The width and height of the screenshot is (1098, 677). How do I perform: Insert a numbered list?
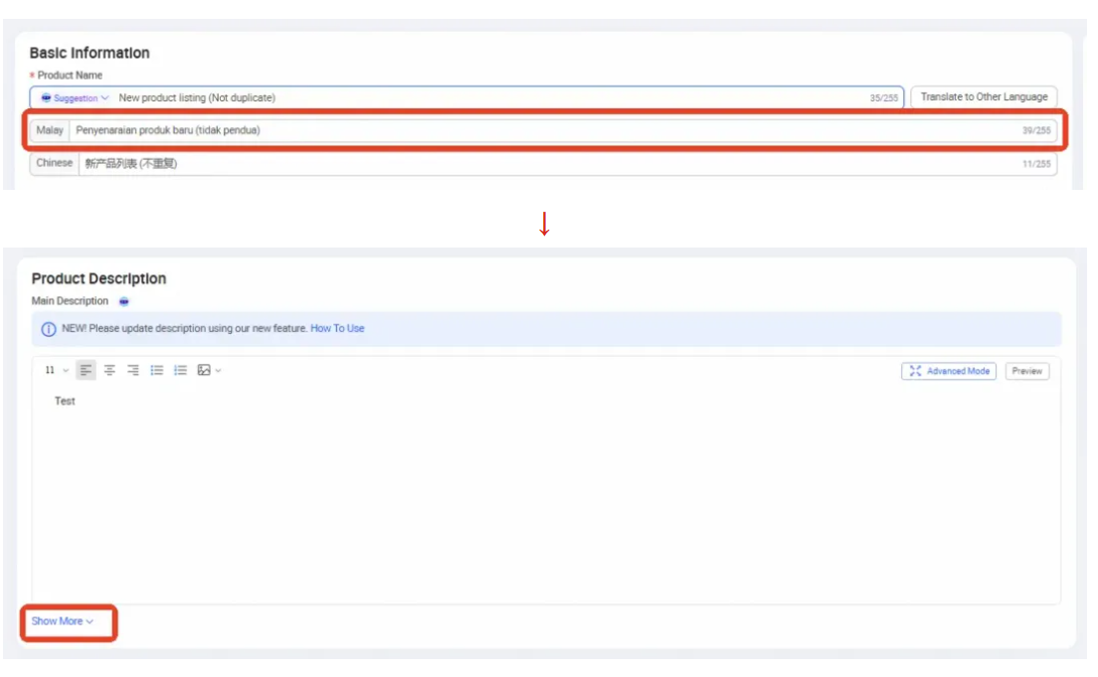(x=181, y=371)
